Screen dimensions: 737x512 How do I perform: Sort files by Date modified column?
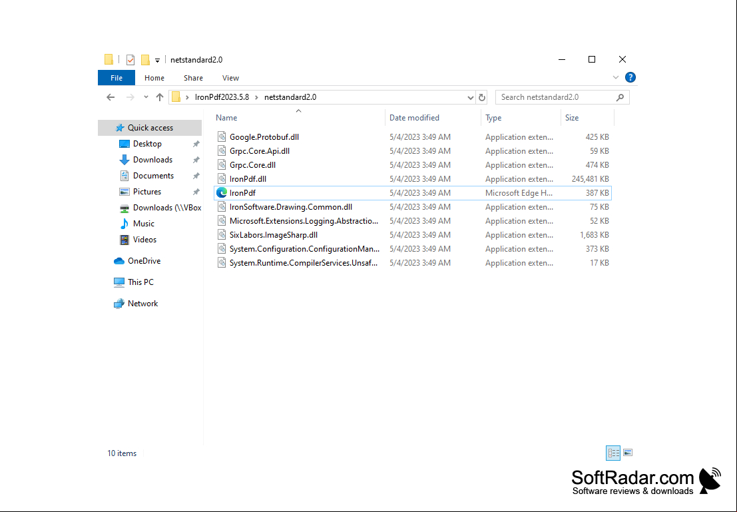414,118
